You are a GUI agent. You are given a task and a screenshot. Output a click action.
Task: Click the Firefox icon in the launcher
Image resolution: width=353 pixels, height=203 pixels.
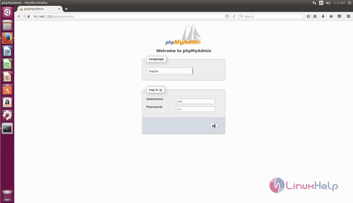tap(7, 38)
